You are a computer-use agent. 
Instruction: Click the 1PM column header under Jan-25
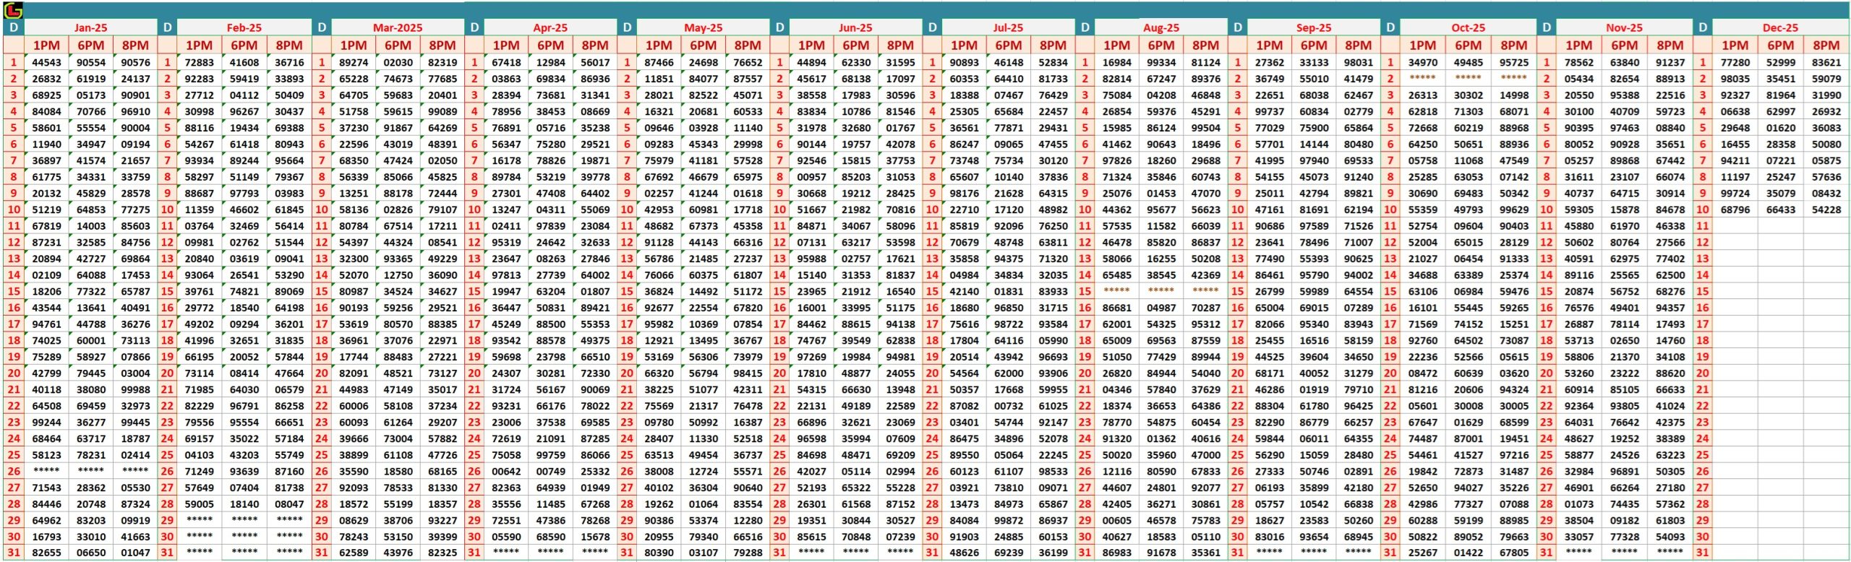point(46,45)
